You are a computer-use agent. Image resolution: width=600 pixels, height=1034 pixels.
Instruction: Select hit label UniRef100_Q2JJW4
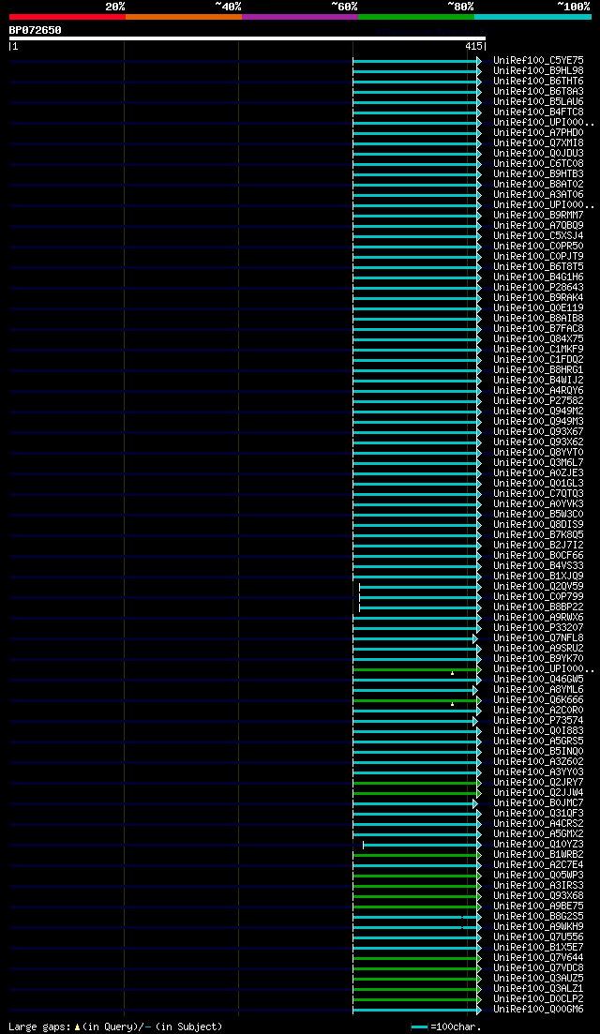[538, 792]
